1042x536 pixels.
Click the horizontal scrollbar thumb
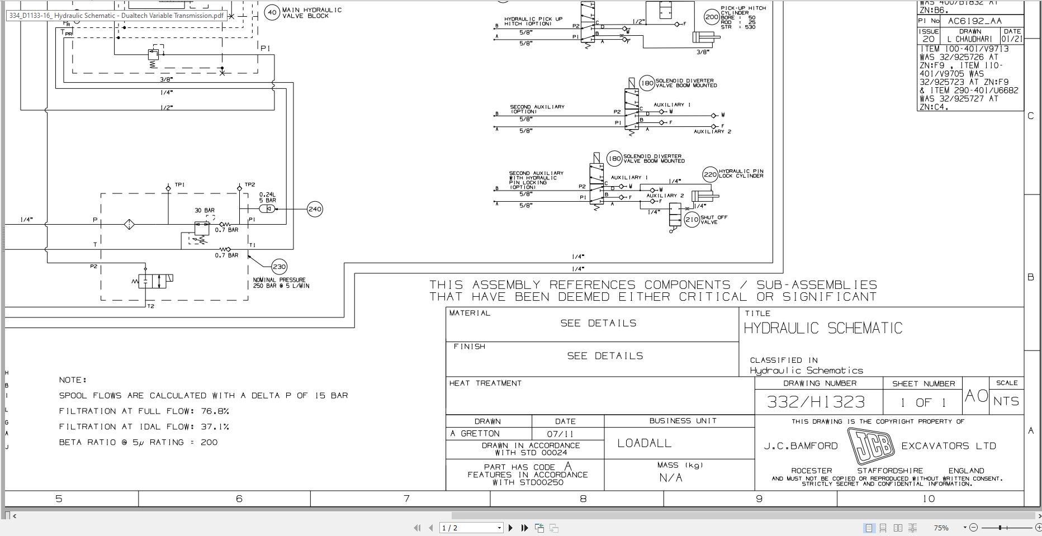tap(743, 515)
